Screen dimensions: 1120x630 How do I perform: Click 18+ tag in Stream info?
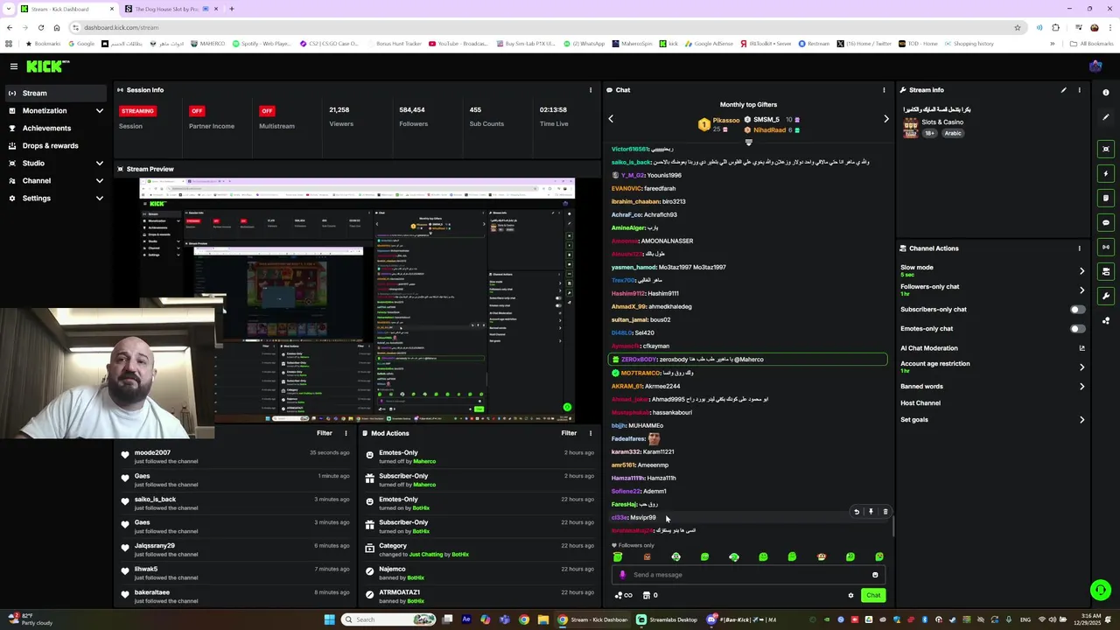928,133
